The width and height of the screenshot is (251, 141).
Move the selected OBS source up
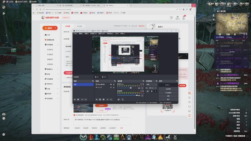pos(107,99)
